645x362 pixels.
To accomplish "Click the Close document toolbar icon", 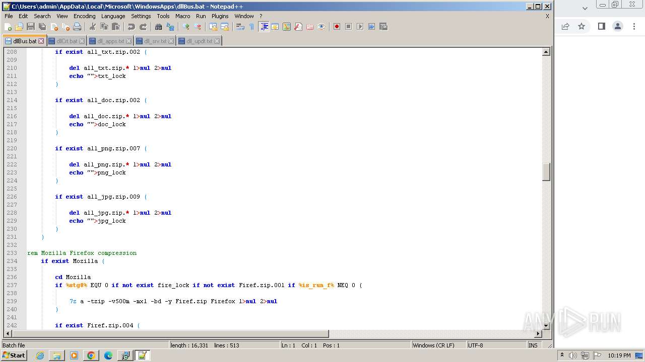I will point(54,27).
